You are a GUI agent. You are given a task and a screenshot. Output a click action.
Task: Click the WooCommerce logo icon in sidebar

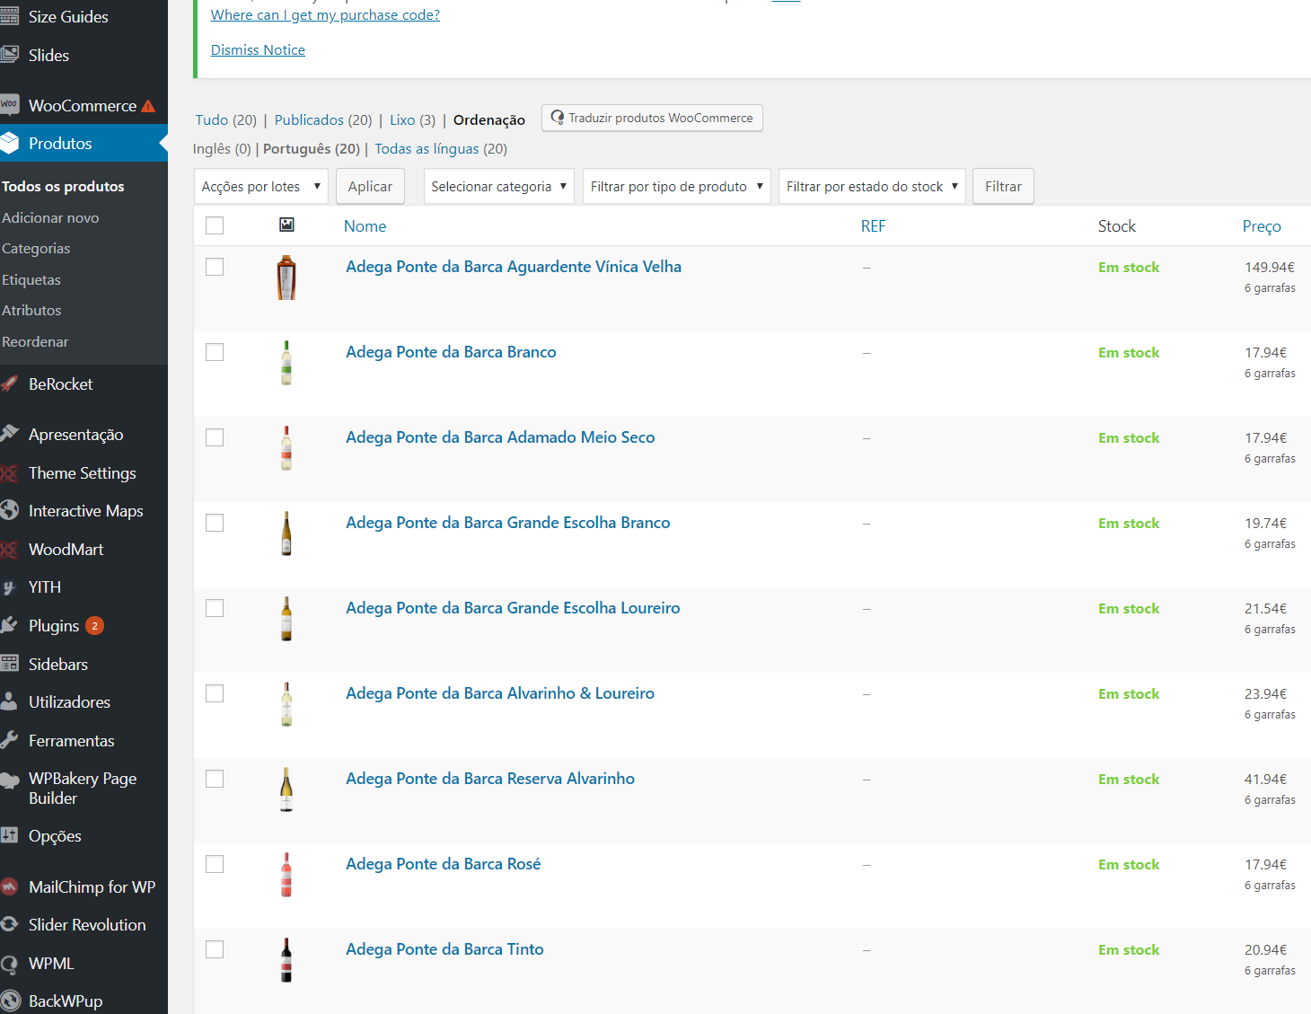10,105
